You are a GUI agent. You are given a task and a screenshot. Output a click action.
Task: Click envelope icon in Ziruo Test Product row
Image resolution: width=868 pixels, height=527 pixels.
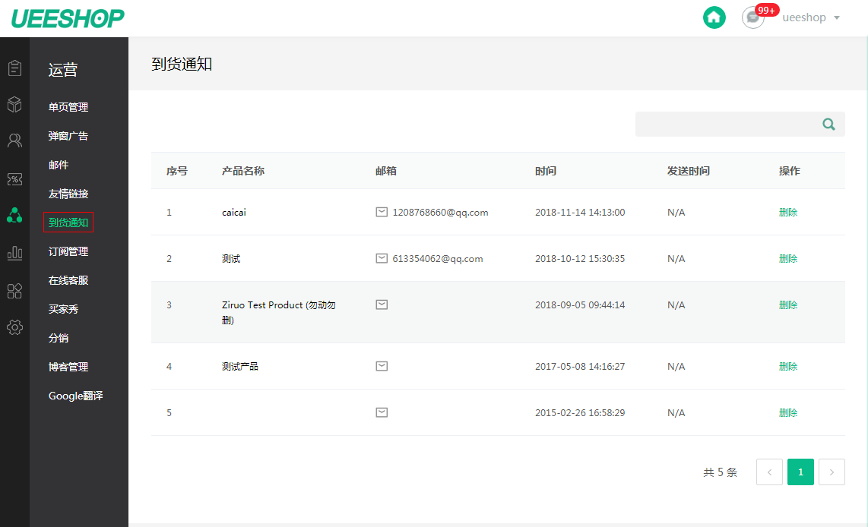[x=382, y=305]
